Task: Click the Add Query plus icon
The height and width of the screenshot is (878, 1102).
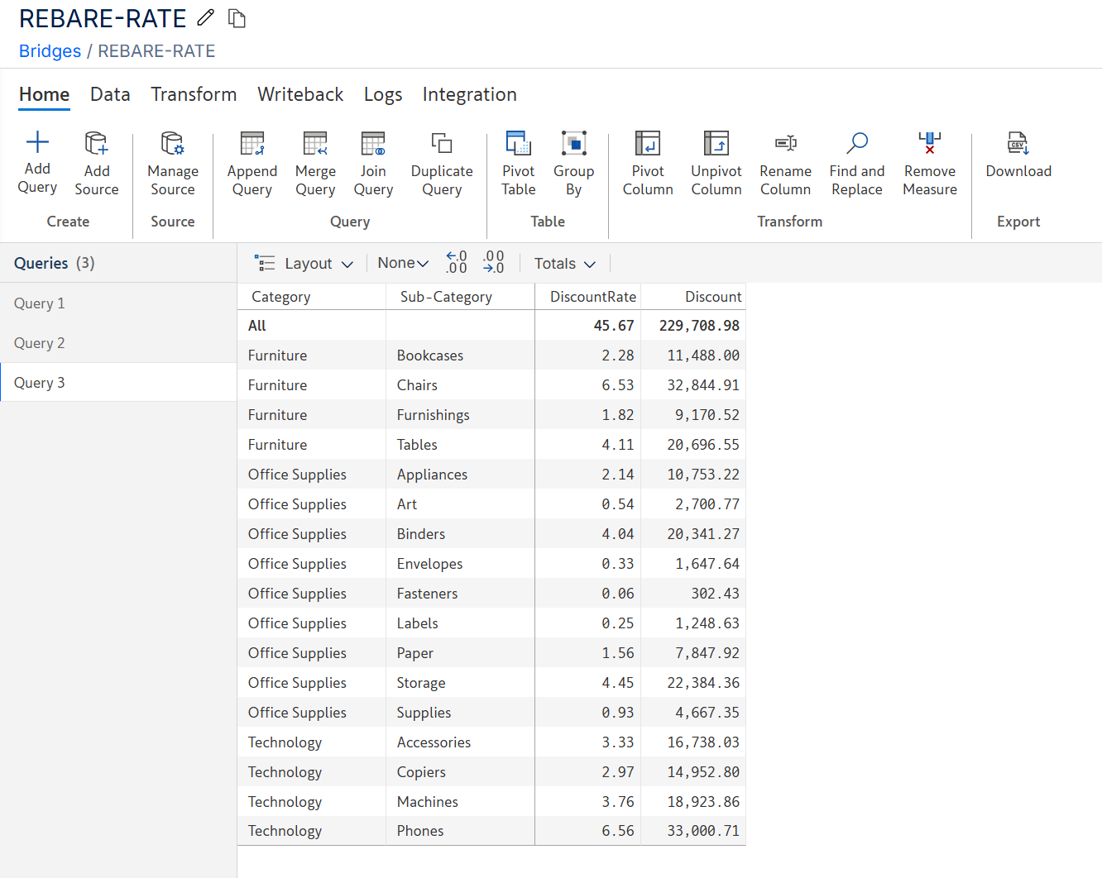Action: click(37, 143)
